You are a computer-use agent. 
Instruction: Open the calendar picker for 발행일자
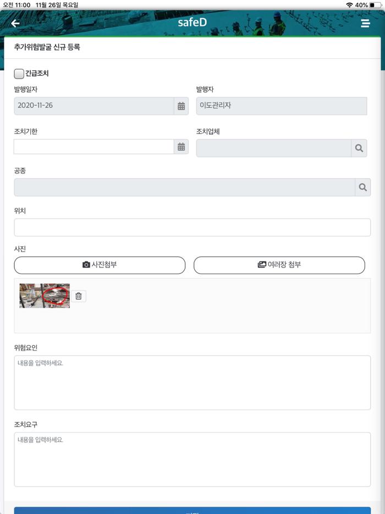pos(181,106)
